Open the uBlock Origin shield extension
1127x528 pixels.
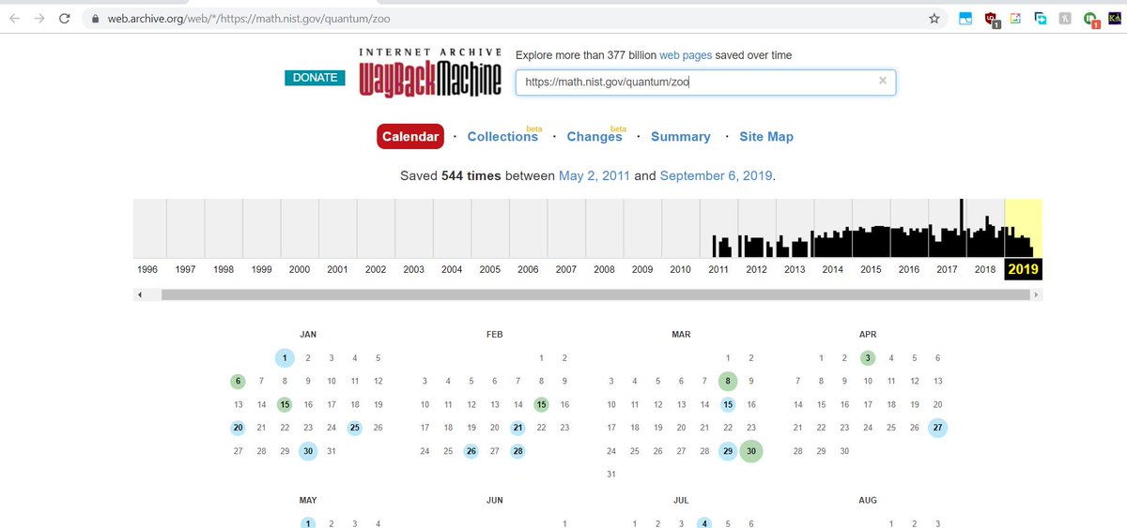991,19
